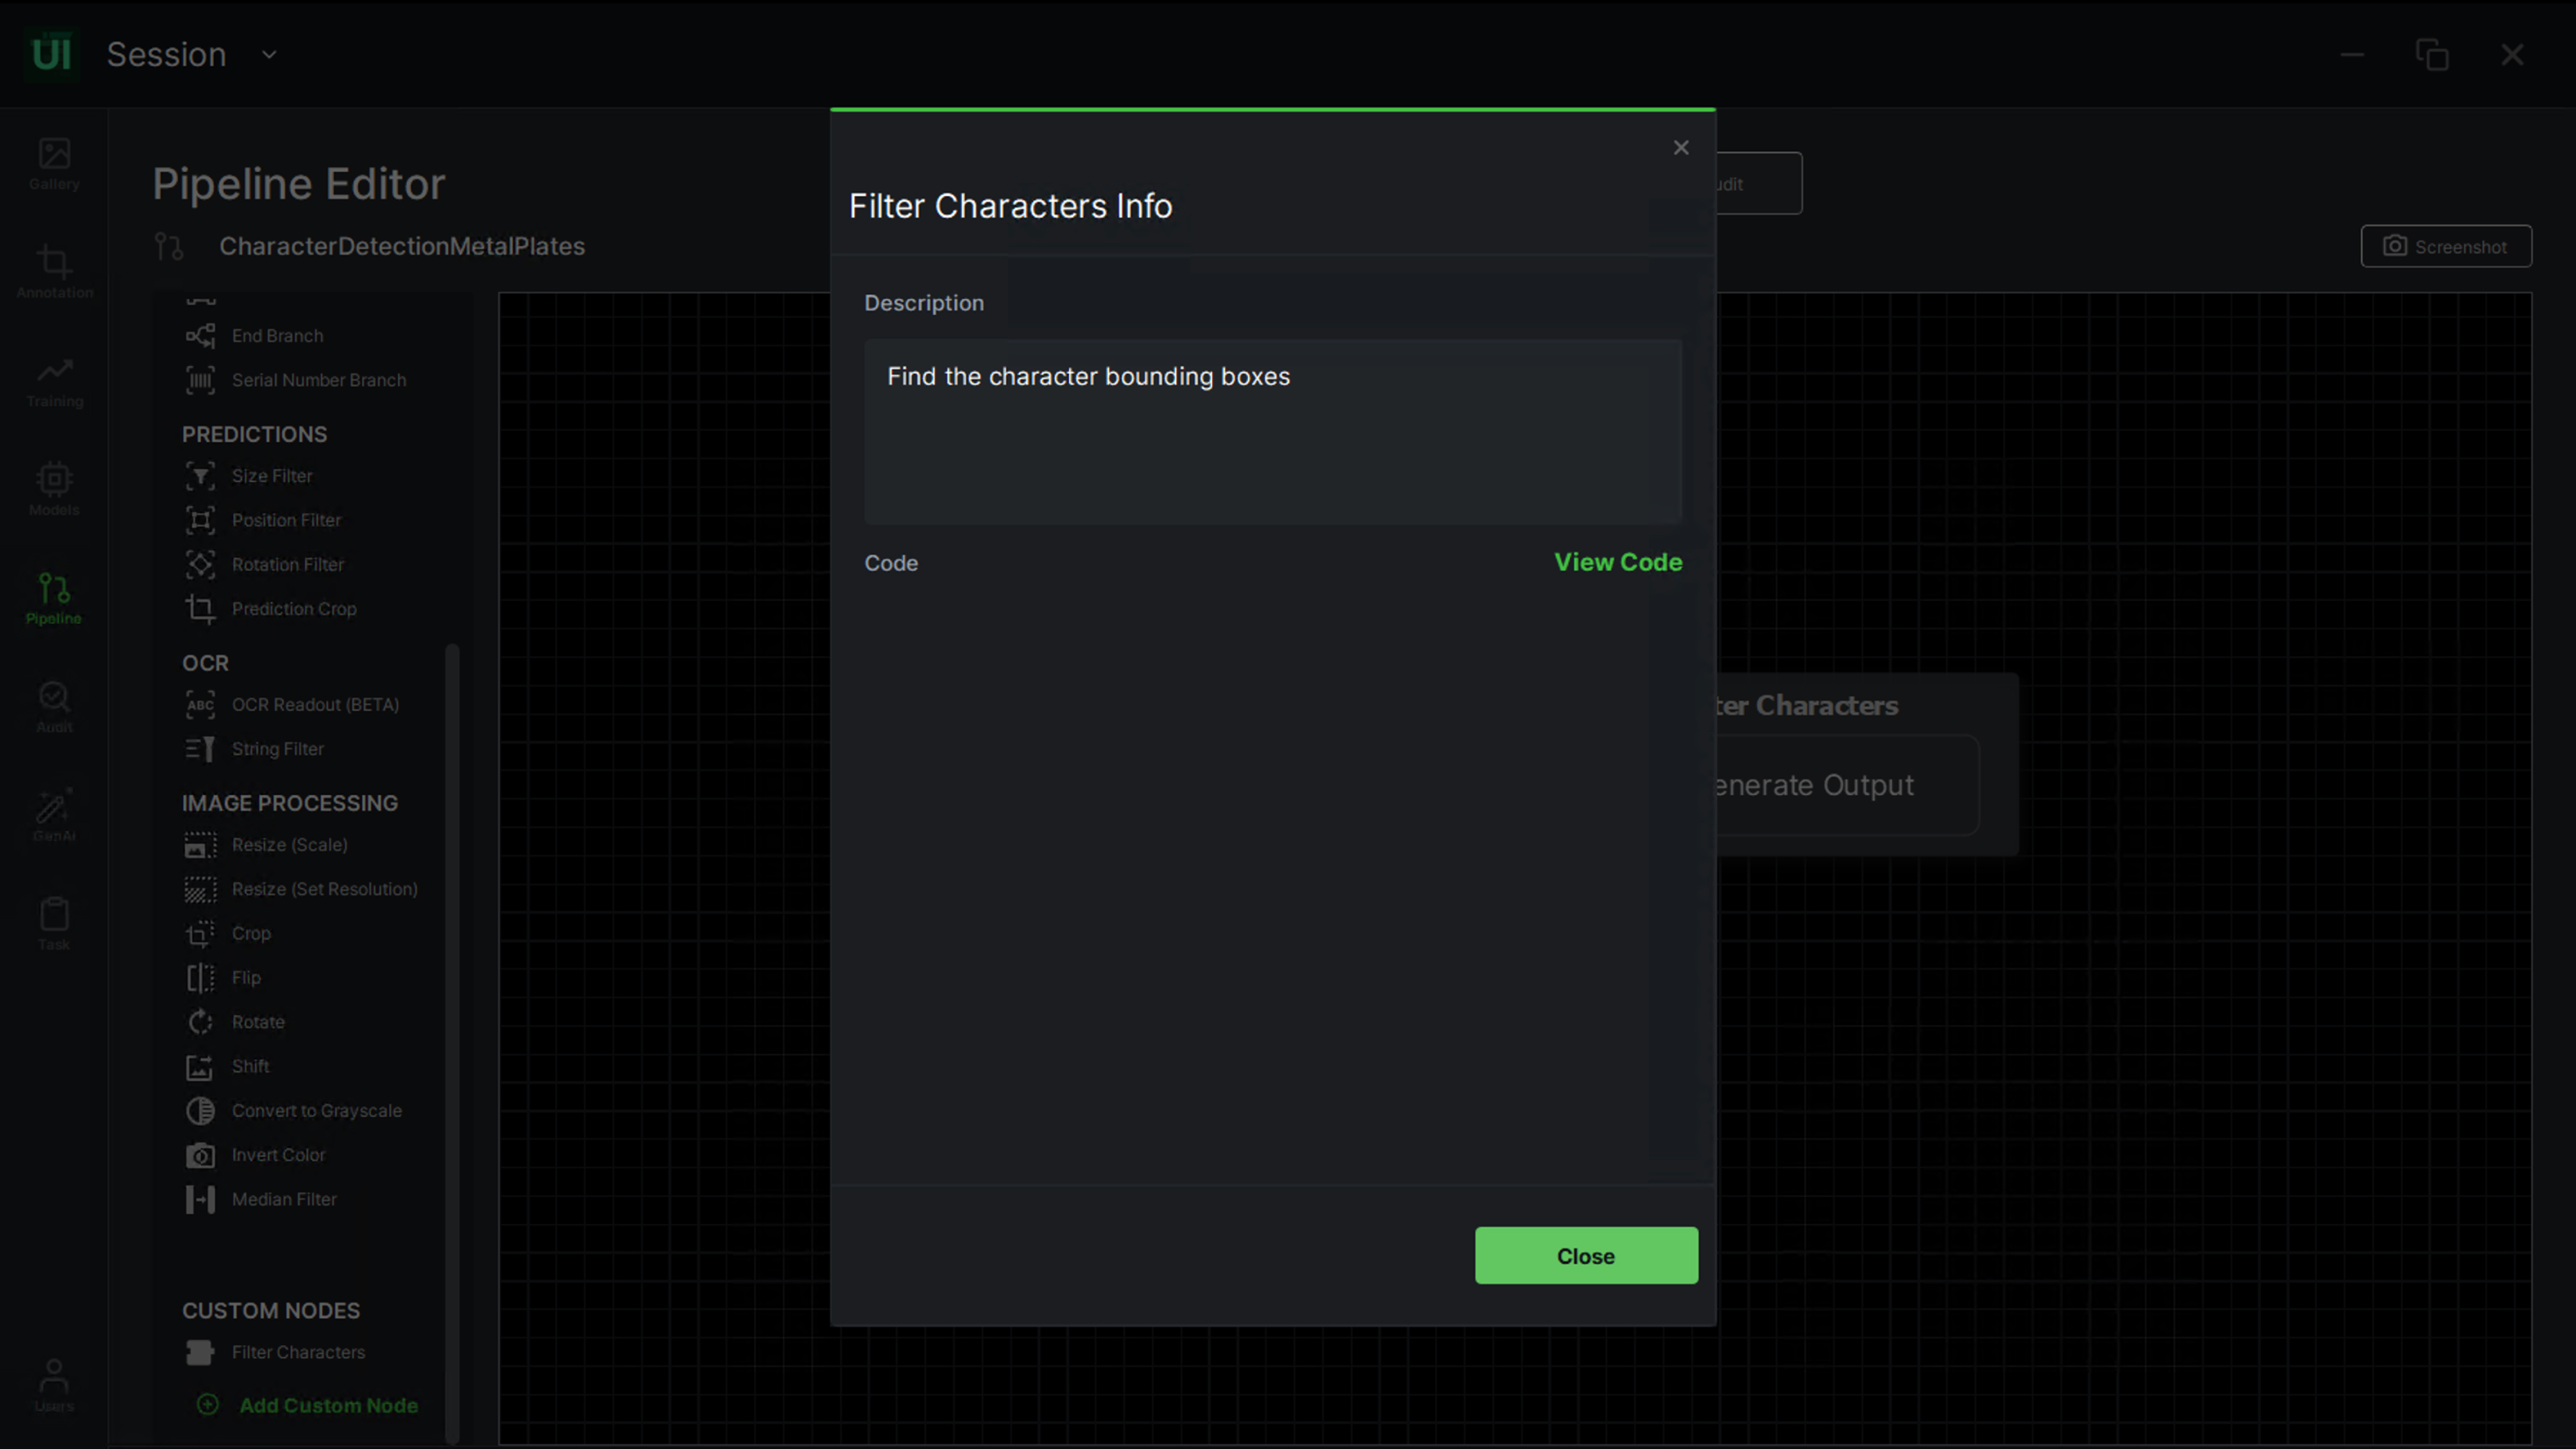Click the Screenshot button
The image size is (2576, 1449).
[x=2446, y=246]
